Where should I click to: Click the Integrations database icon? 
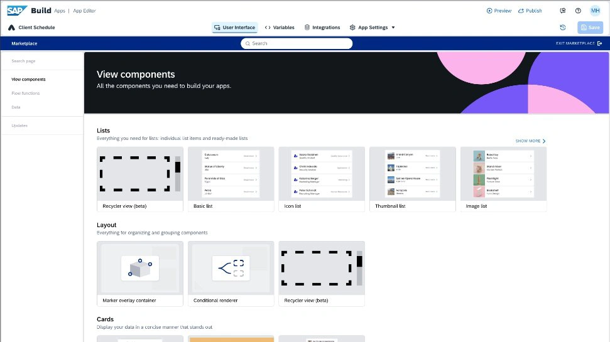pos(307,28)
